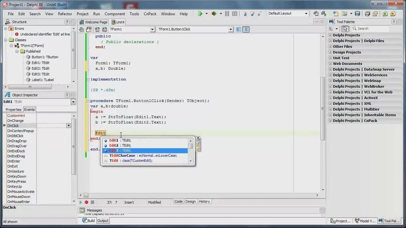Click the Tool Palette categories icon
Viewport: 406px width, 228px height.
[331, 28]
